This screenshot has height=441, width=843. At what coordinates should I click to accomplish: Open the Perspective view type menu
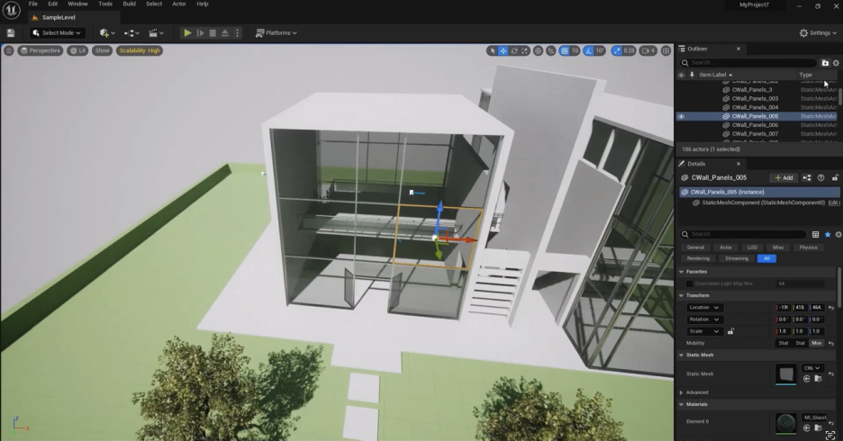click(41, 50)
